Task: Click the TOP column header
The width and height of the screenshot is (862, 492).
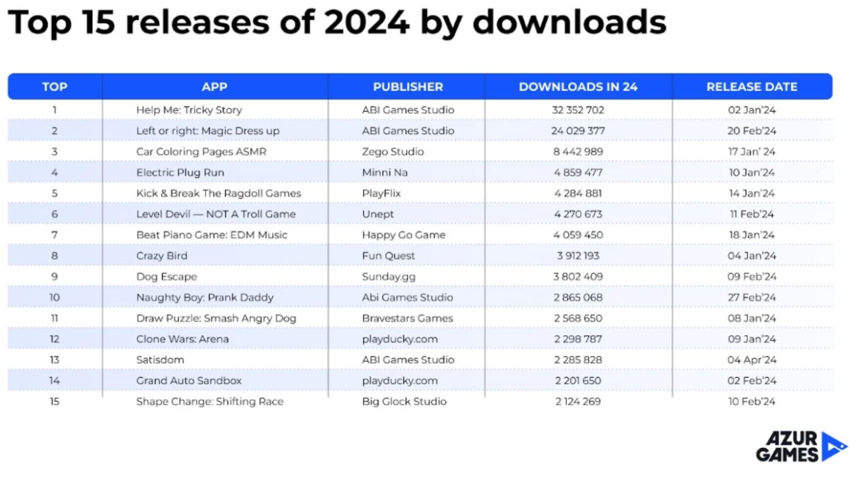Action: click(54, 87)
